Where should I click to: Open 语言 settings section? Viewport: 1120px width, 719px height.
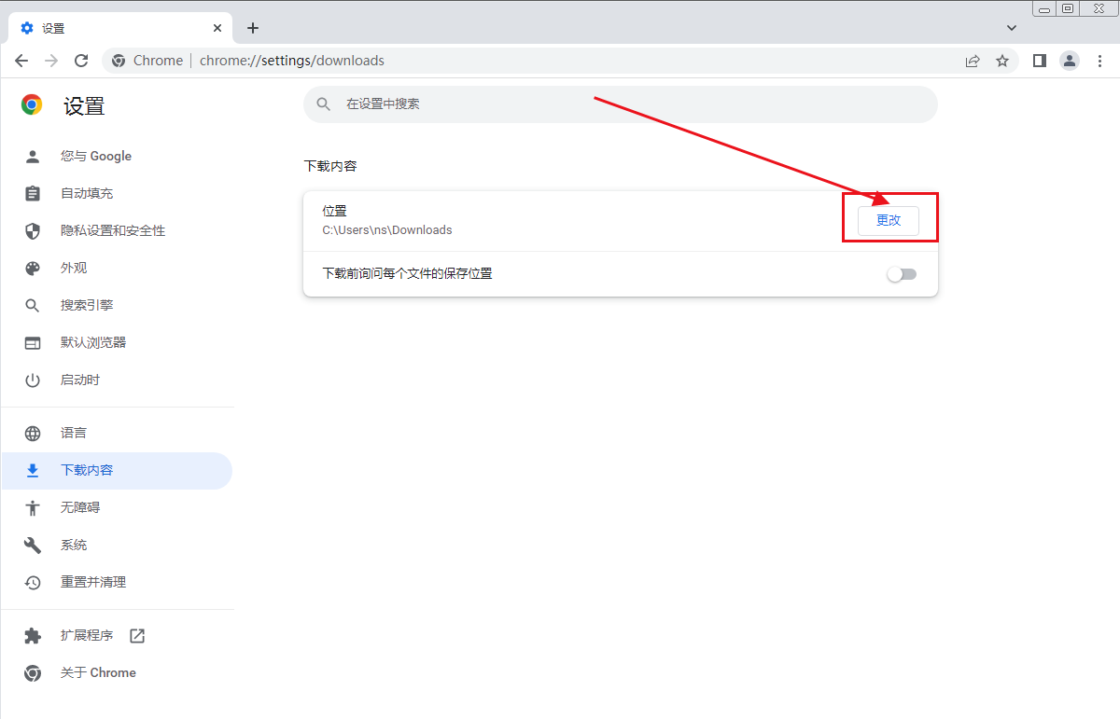(117, 433)
